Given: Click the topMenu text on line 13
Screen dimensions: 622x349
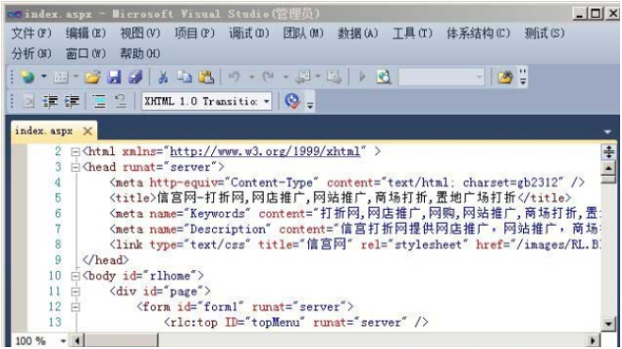Looking at the screenshot, I should coord(275,323).
